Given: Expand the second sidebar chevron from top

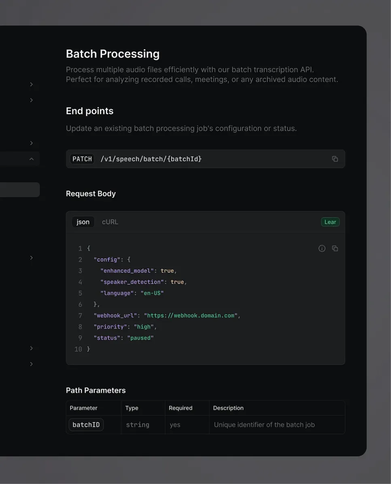Looking at the screenshot, I should pyautogui.click(x=31, y=100).
